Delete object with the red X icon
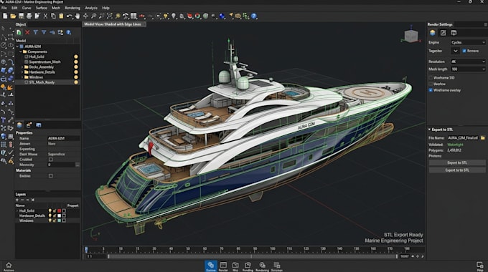Image resolution: width=488 pixels, height=272 pixels. click(27, 32)
